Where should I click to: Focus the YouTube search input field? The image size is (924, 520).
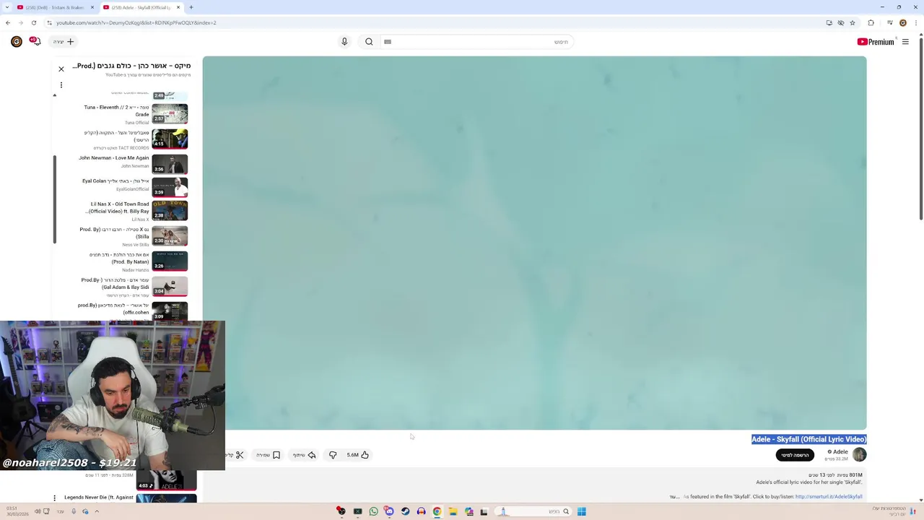point(476,42)
